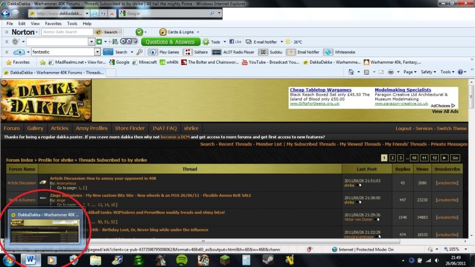Viewport: 475px width, 267px height.
Task: Open the View menu
Action: click(35, 24)
